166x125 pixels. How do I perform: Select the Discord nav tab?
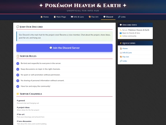(108, 17)
